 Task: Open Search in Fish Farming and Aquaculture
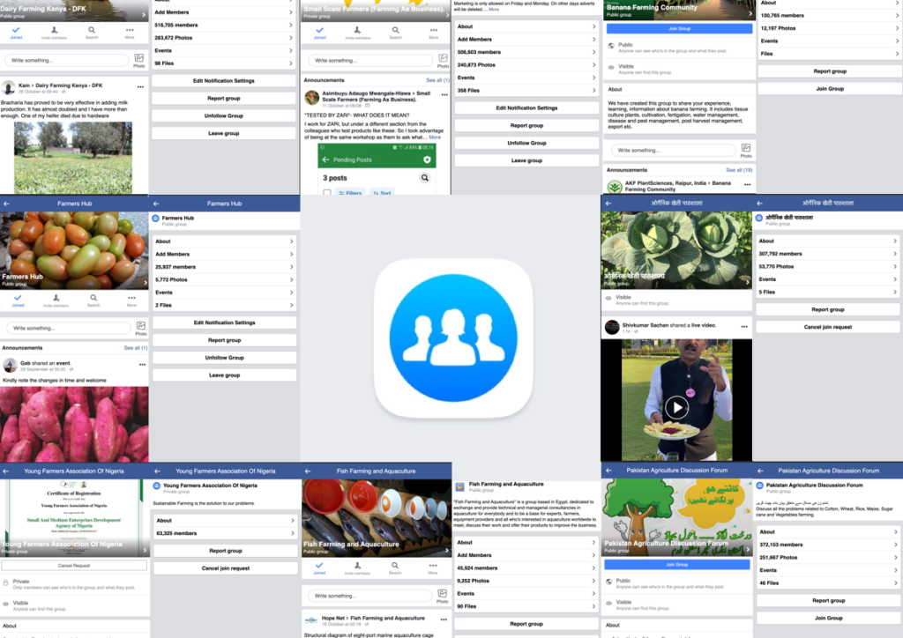[x=395, y=568]
